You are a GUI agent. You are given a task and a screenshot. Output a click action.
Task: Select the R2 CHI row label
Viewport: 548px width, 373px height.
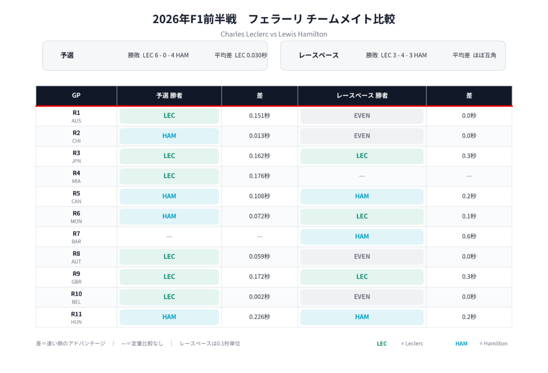(76, 137)
